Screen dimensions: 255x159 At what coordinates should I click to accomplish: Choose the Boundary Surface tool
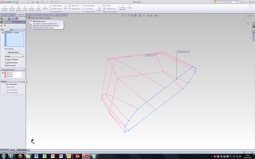32,8
